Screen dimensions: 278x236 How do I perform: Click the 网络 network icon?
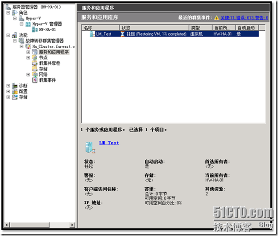coord(35,75)
